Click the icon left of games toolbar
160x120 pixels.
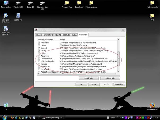coord(108,118)
